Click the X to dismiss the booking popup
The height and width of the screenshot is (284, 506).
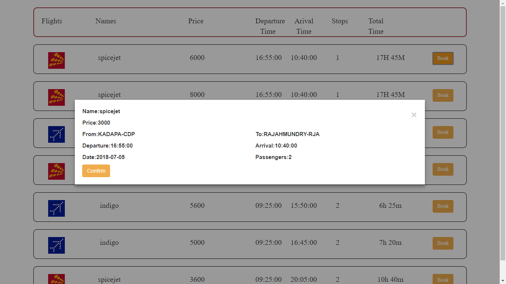point(414,115)
